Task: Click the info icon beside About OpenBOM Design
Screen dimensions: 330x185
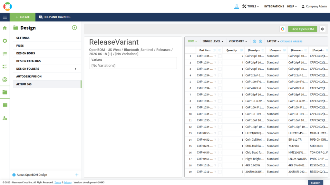Action: (x=14, y=175)
